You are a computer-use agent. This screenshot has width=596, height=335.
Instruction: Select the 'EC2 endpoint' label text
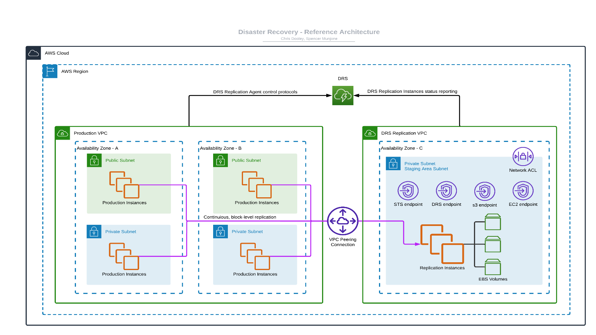click(x=523, y=205)
